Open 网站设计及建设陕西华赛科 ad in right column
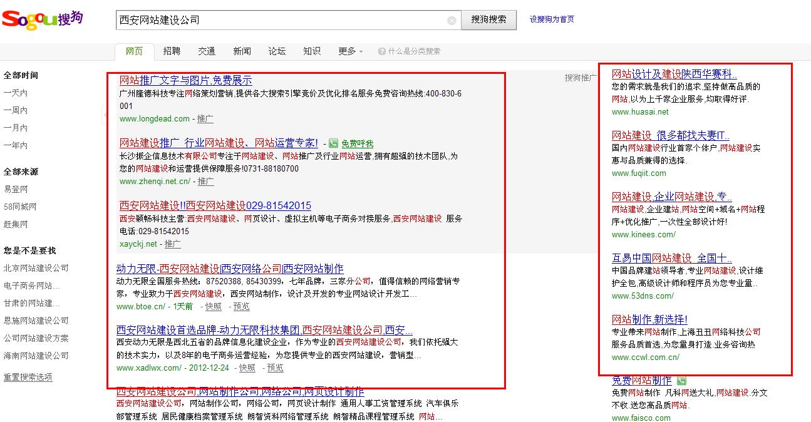The image size is (811, 422). pos(674,74)
